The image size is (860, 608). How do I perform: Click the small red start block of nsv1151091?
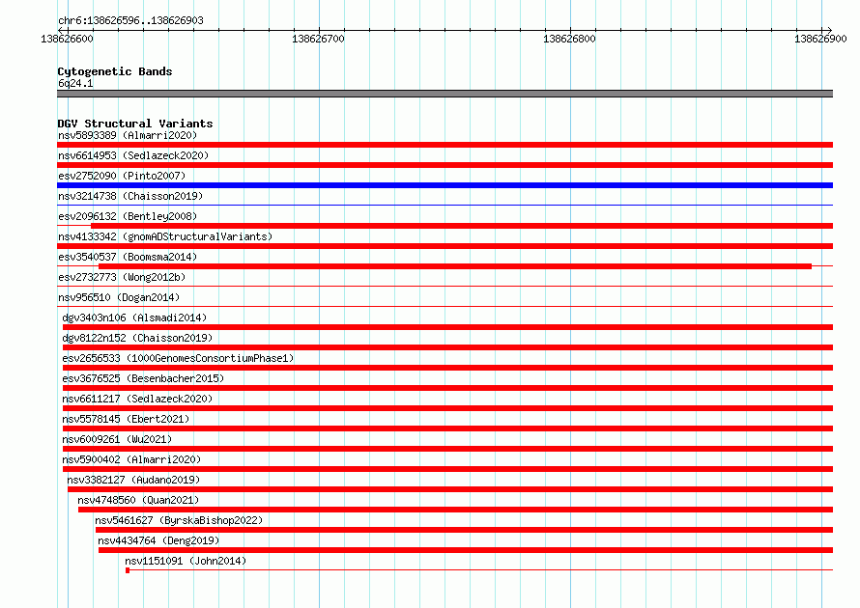(128, 570)
